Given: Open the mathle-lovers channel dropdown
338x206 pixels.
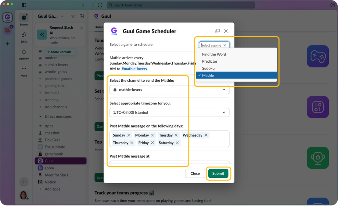Looking at the screenshot, I should point(169,90).
